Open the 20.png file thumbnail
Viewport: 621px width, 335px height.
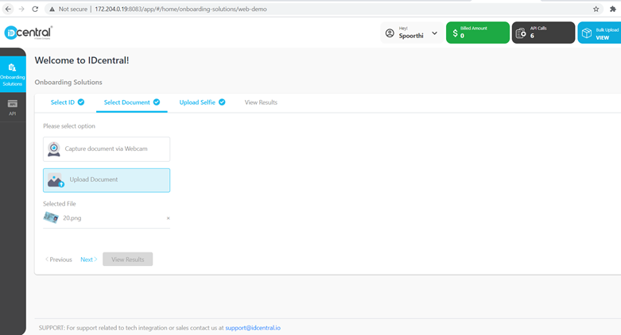pos(51,218)
